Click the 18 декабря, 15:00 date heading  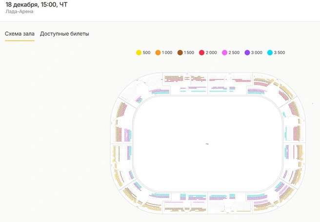pos(36,4)
